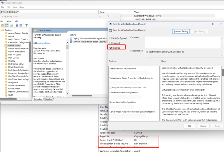This screenshot has width=224, height=152.
Task: Click the Device Guard folder in tree
Action: pos(14,45)
